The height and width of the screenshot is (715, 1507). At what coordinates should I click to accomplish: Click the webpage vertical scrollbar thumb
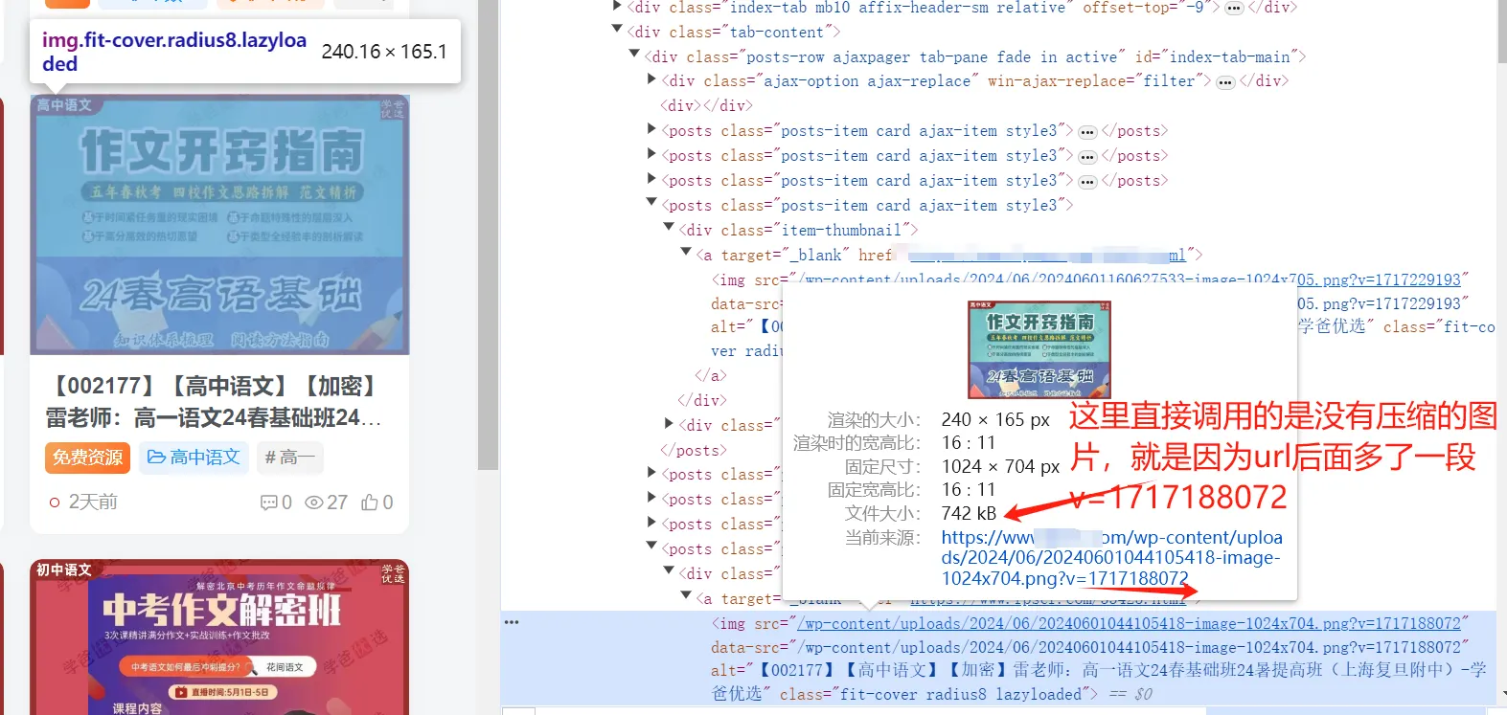pos(489,235)
